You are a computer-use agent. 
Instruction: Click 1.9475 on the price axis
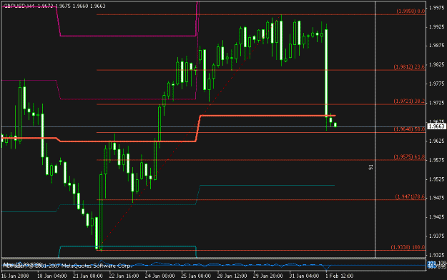pos(436,198)
